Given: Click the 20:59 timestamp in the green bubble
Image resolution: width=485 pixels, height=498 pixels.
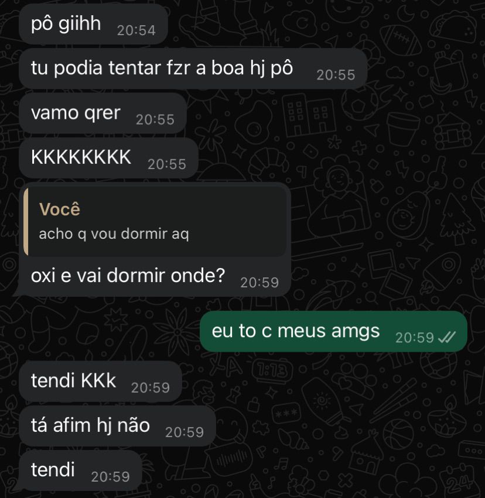Looking at the screenshot, I should (415, 338).
